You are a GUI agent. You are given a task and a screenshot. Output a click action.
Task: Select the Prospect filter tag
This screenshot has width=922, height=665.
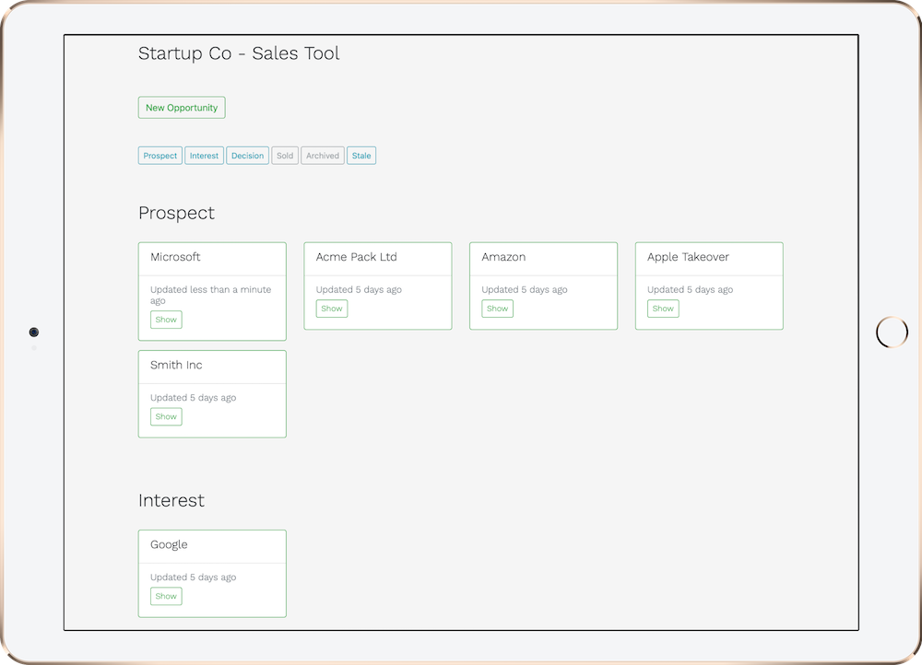pos(160,155)
